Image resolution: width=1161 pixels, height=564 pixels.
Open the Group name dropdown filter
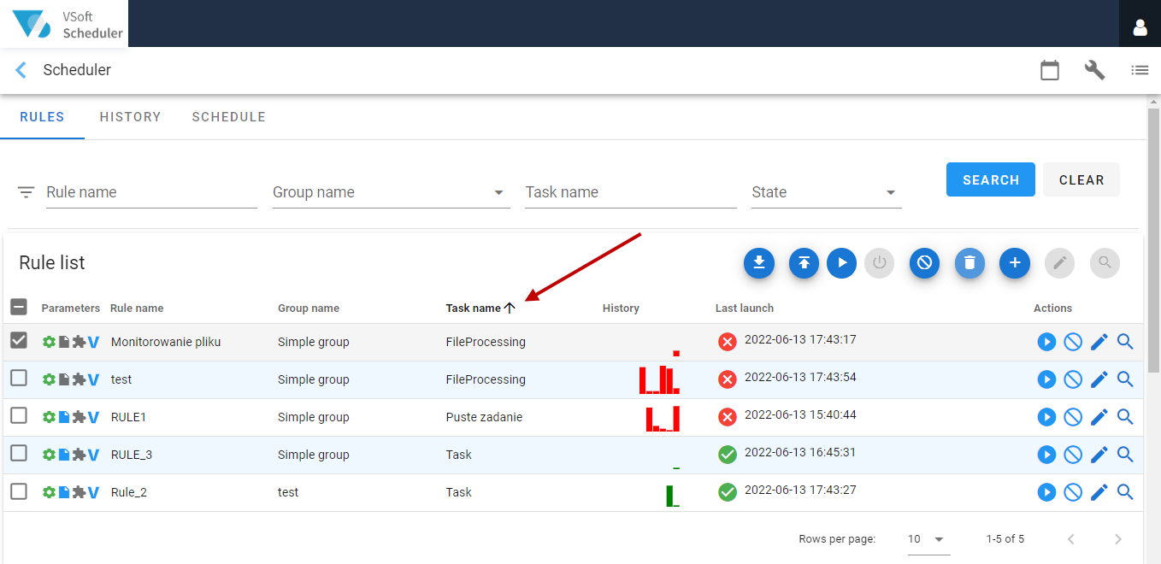pos(391,192)
